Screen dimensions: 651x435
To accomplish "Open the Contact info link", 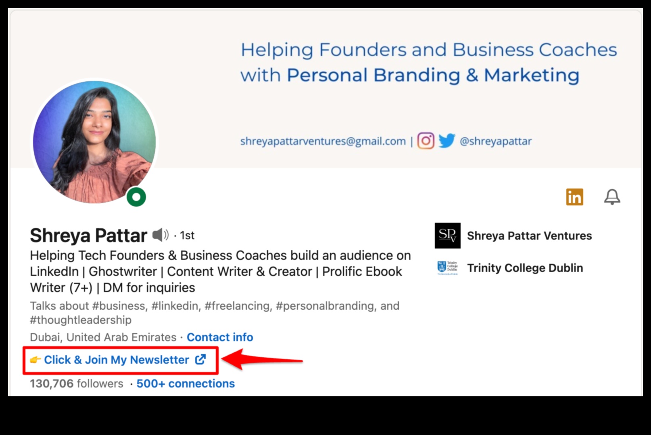I will click(220, 337).
